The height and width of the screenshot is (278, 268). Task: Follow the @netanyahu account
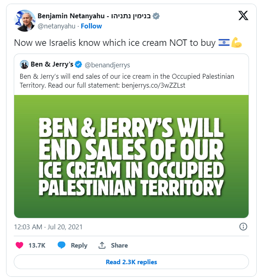(91, 26)
